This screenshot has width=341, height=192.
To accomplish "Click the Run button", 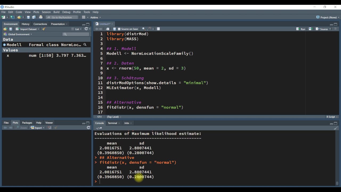I will [x=301, y=29].
